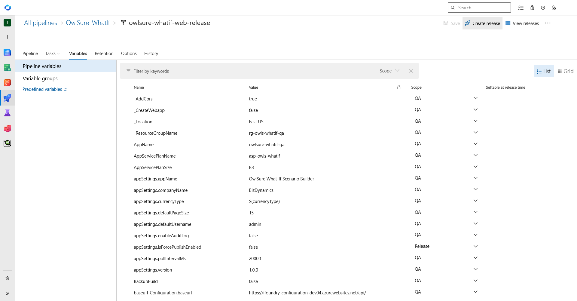
Task: Open the more actions ellipsis menu
Action: [548, 23]
